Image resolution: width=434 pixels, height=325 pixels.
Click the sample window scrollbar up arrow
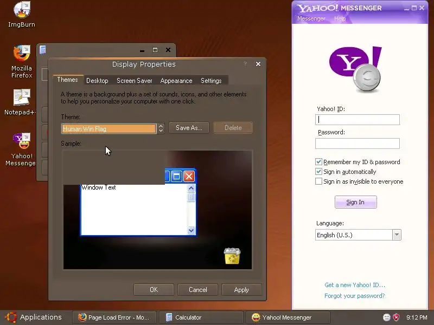pos(191,188)
